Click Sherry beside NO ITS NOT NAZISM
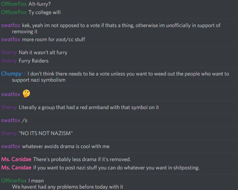The height and width of the screenshot is (190, 238). click(x=9, y=133)
